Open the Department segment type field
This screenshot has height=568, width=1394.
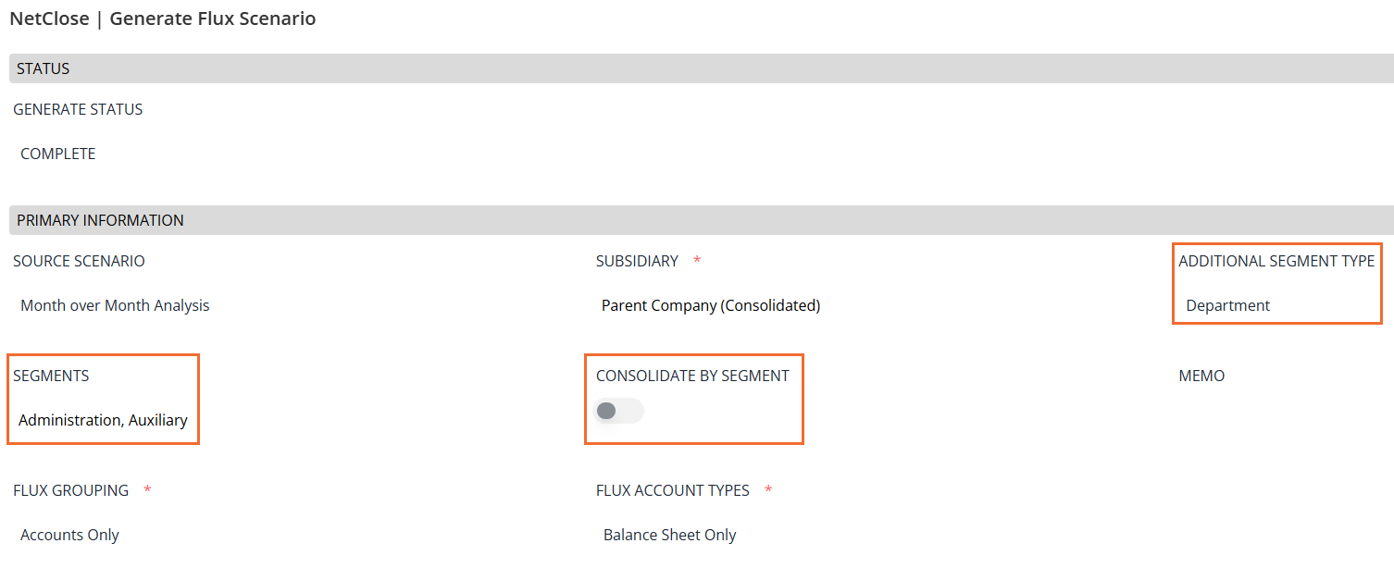tap(1227, 305)
